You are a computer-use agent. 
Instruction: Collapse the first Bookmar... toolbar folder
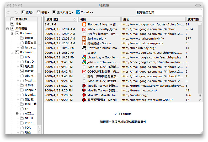(x=12, y=33)
